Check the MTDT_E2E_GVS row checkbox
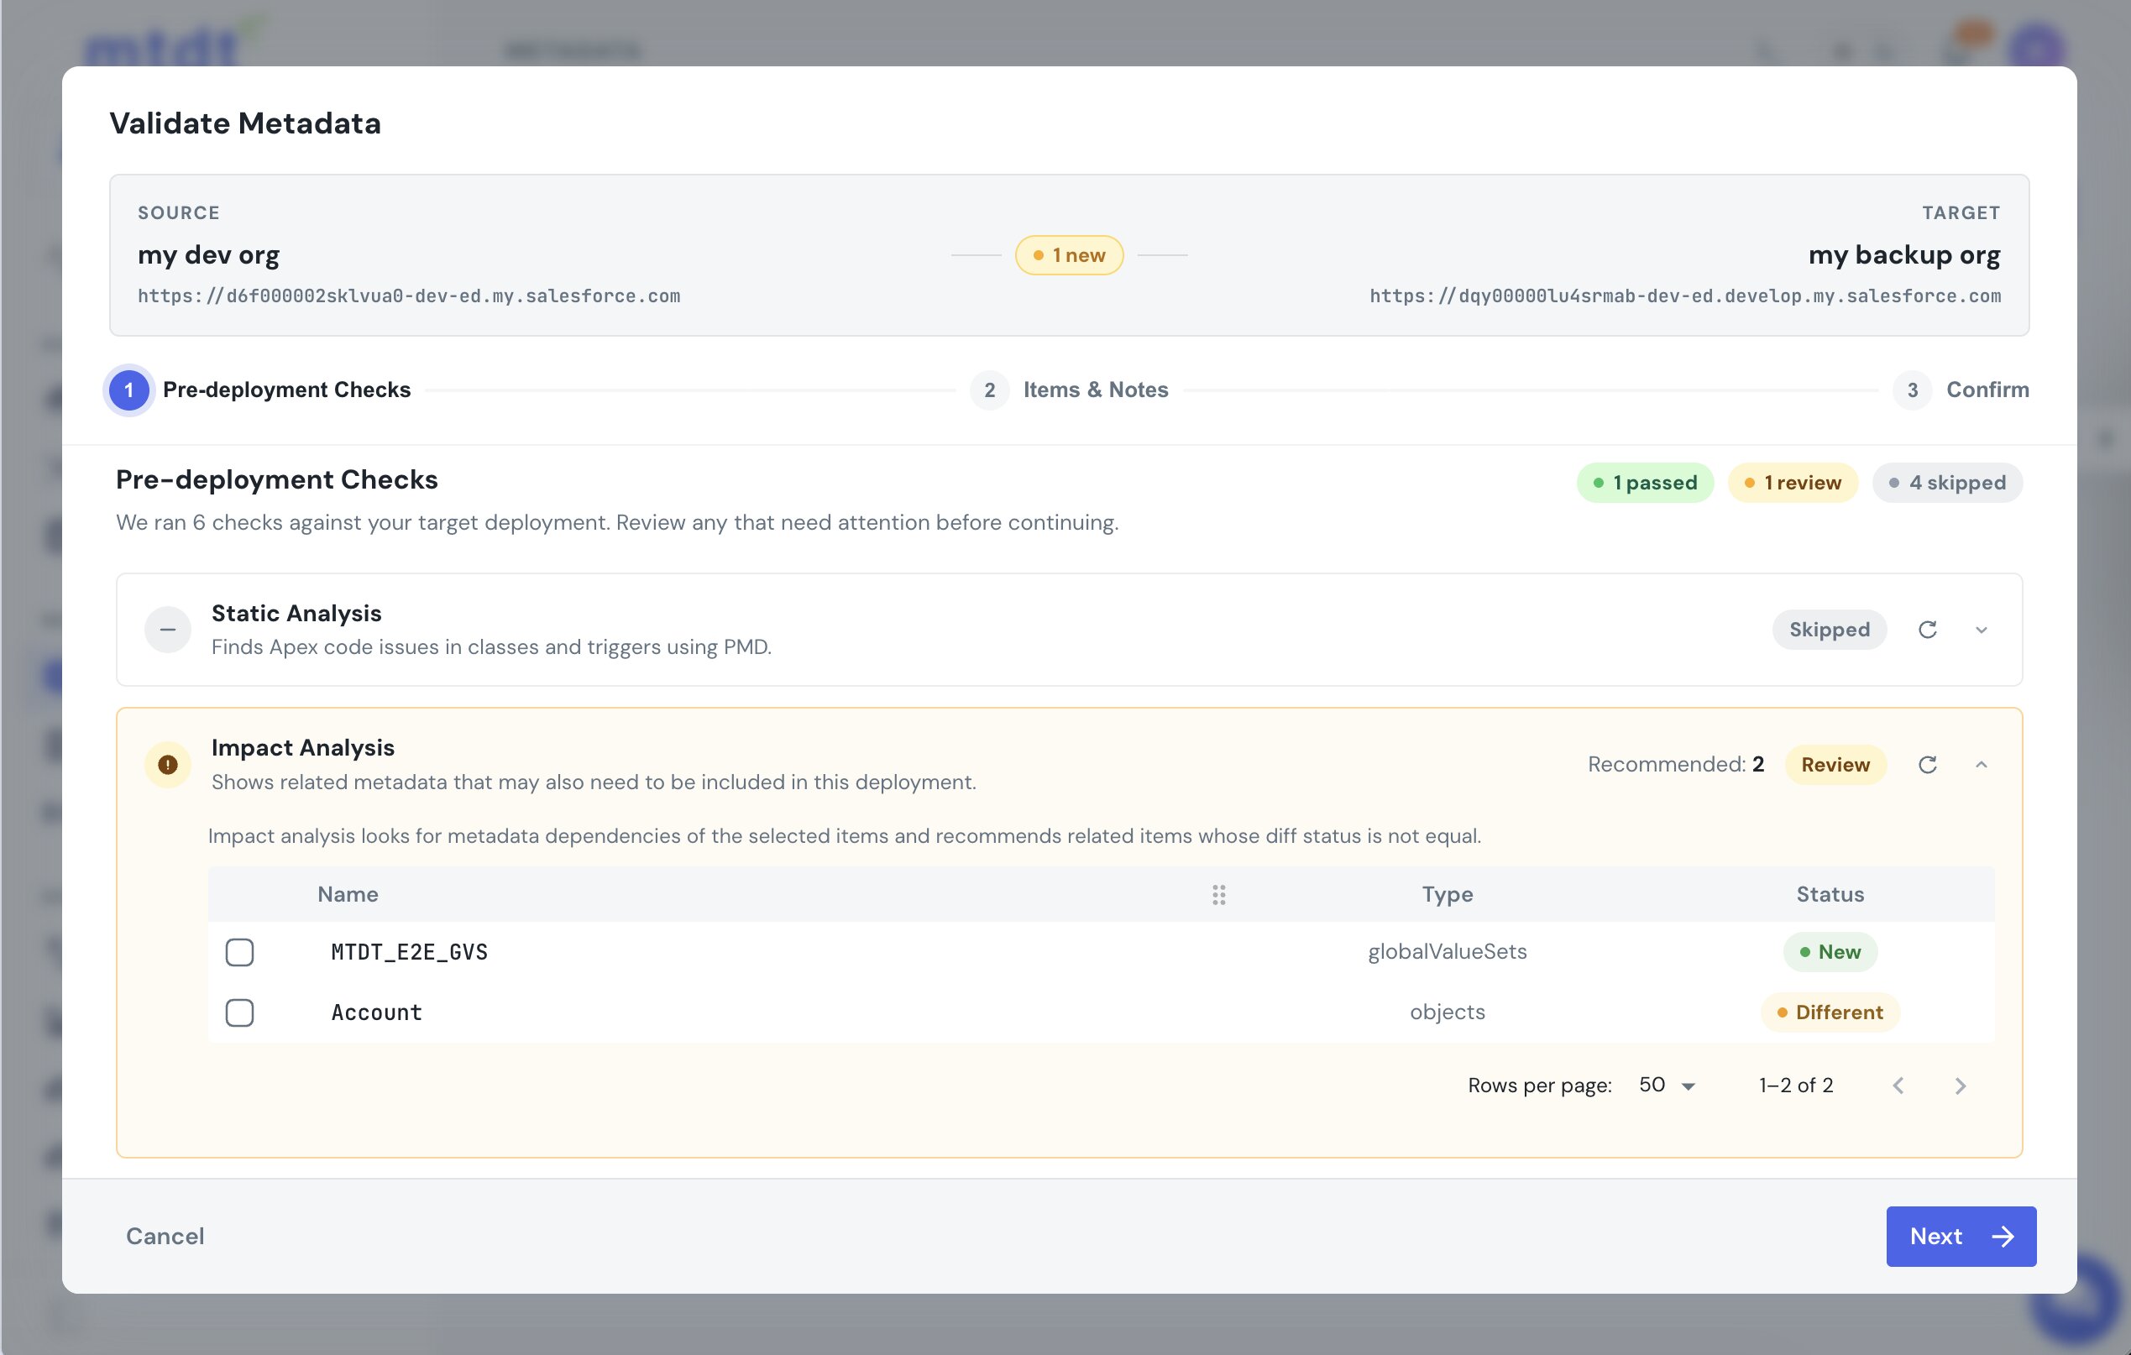Viewport: 2131px width, 1355px height. click(239, 952)
